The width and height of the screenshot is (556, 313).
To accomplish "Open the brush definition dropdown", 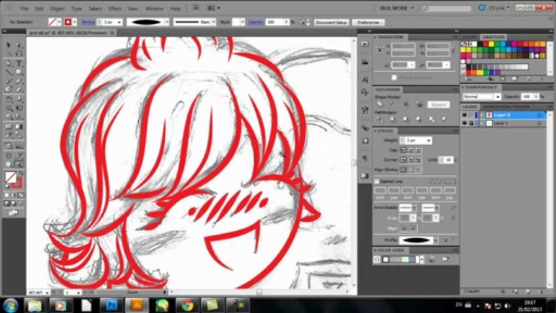I will coord(166,22).
